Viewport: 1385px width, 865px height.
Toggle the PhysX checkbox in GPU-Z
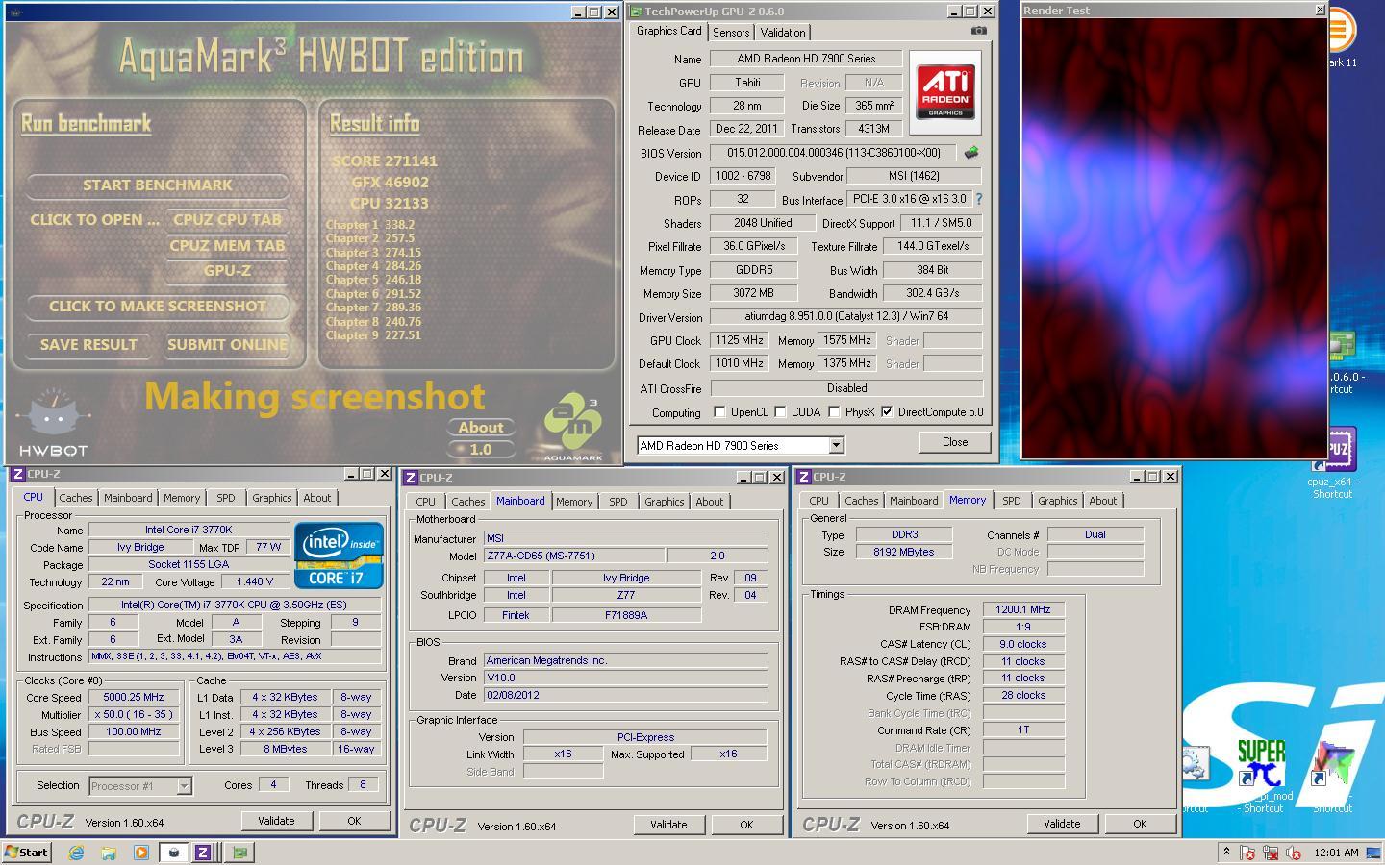point(834,412)
